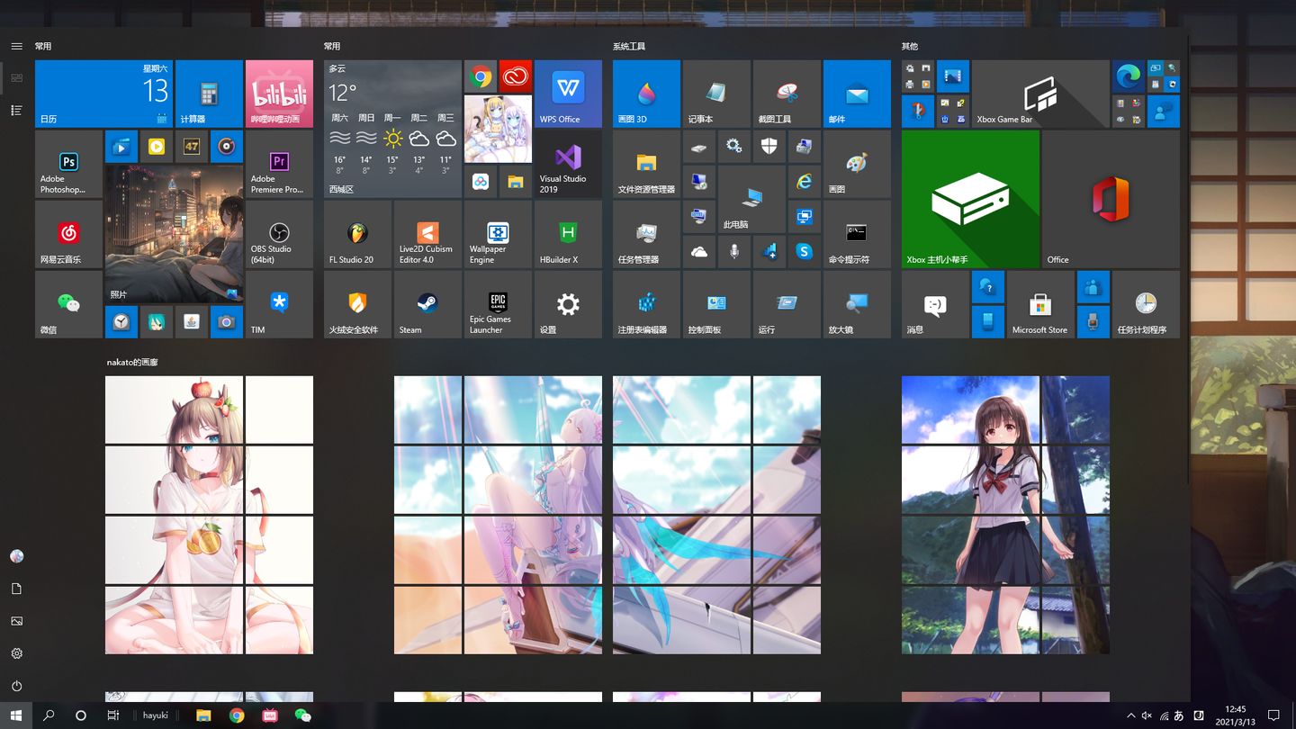
Task: Open the 画图 Paint tile
Action: (x=857, y=164)
